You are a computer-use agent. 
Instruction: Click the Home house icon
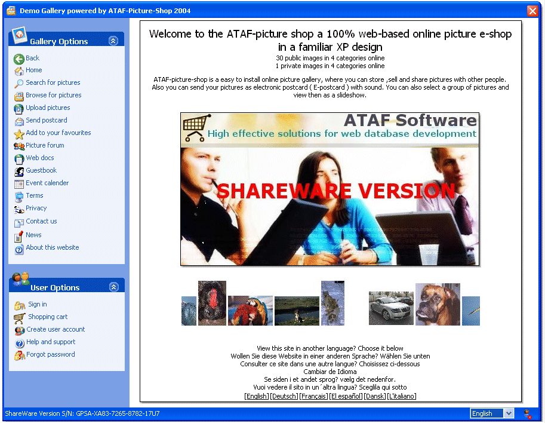[19, 71]
